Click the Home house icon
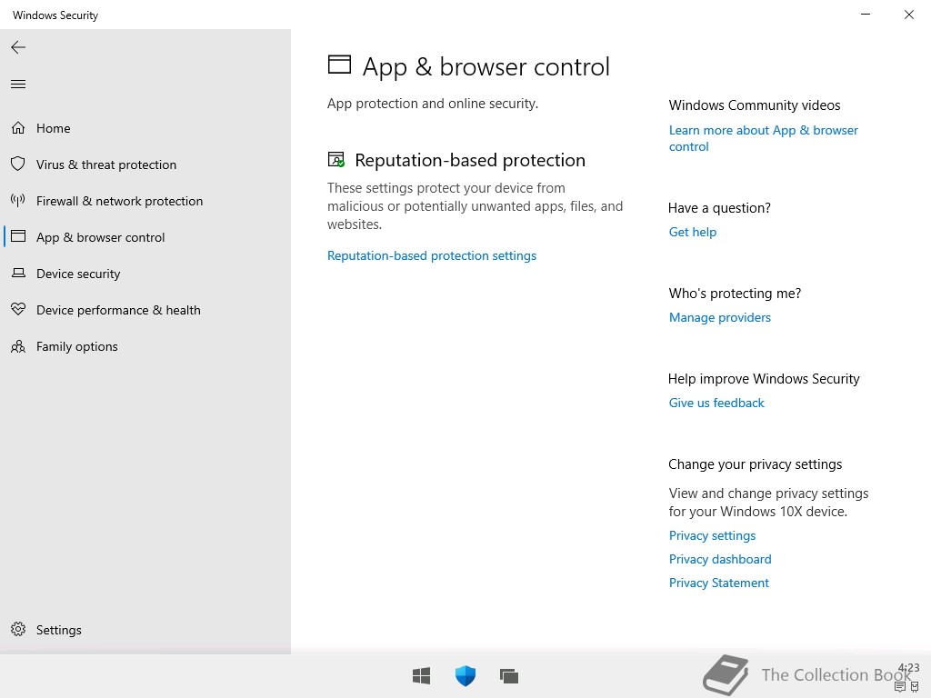Image resolution: width=931 pixels, height=698 pixels. click(x=18, y=128)
